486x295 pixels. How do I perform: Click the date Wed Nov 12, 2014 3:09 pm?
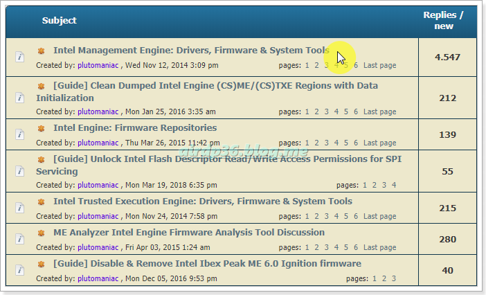[x=172, y=65]
